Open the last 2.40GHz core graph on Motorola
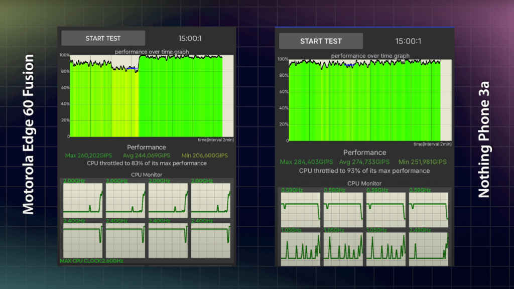This screenshot has height=289, width=514. coord(211,240)
